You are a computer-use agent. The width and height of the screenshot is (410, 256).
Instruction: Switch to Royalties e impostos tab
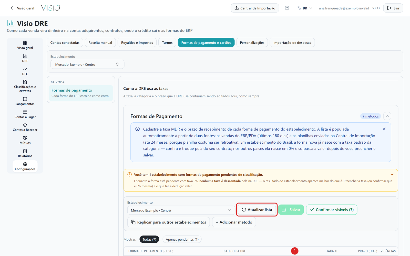(137, 42)
